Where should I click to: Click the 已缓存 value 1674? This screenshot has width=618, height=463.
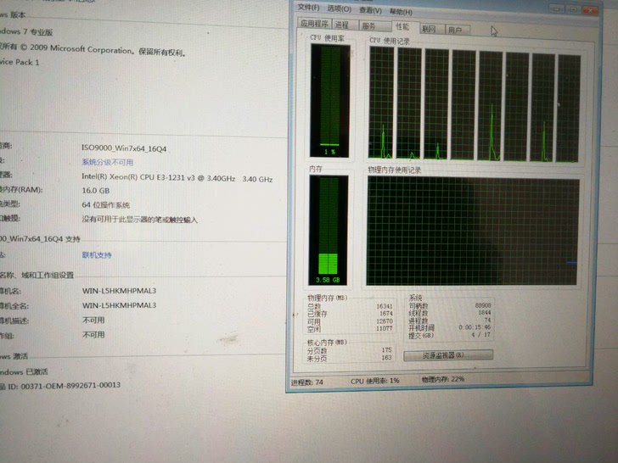click(x=386, y=314)
